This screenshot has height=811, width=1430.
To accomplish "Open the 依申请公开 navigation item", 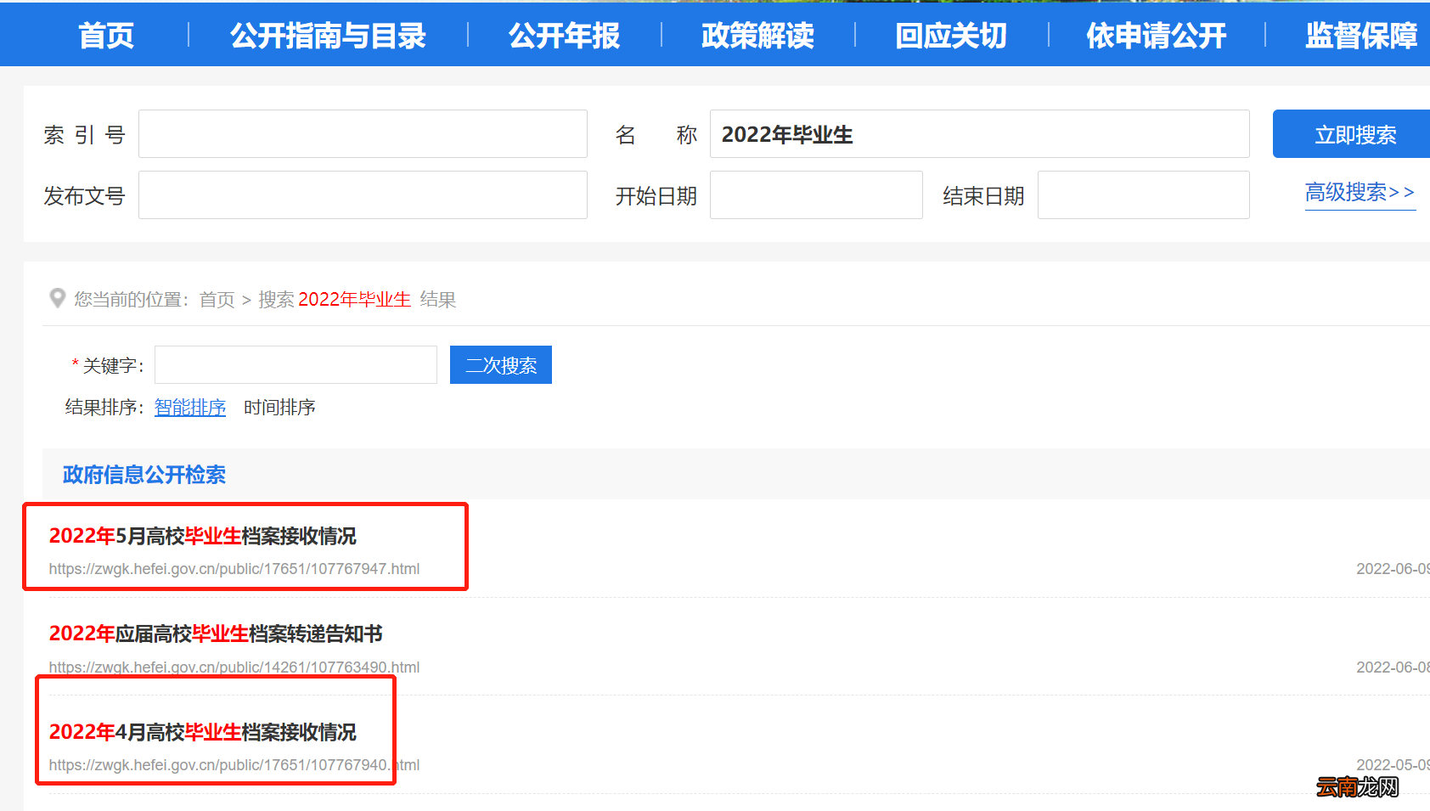I will point(1157,36).
